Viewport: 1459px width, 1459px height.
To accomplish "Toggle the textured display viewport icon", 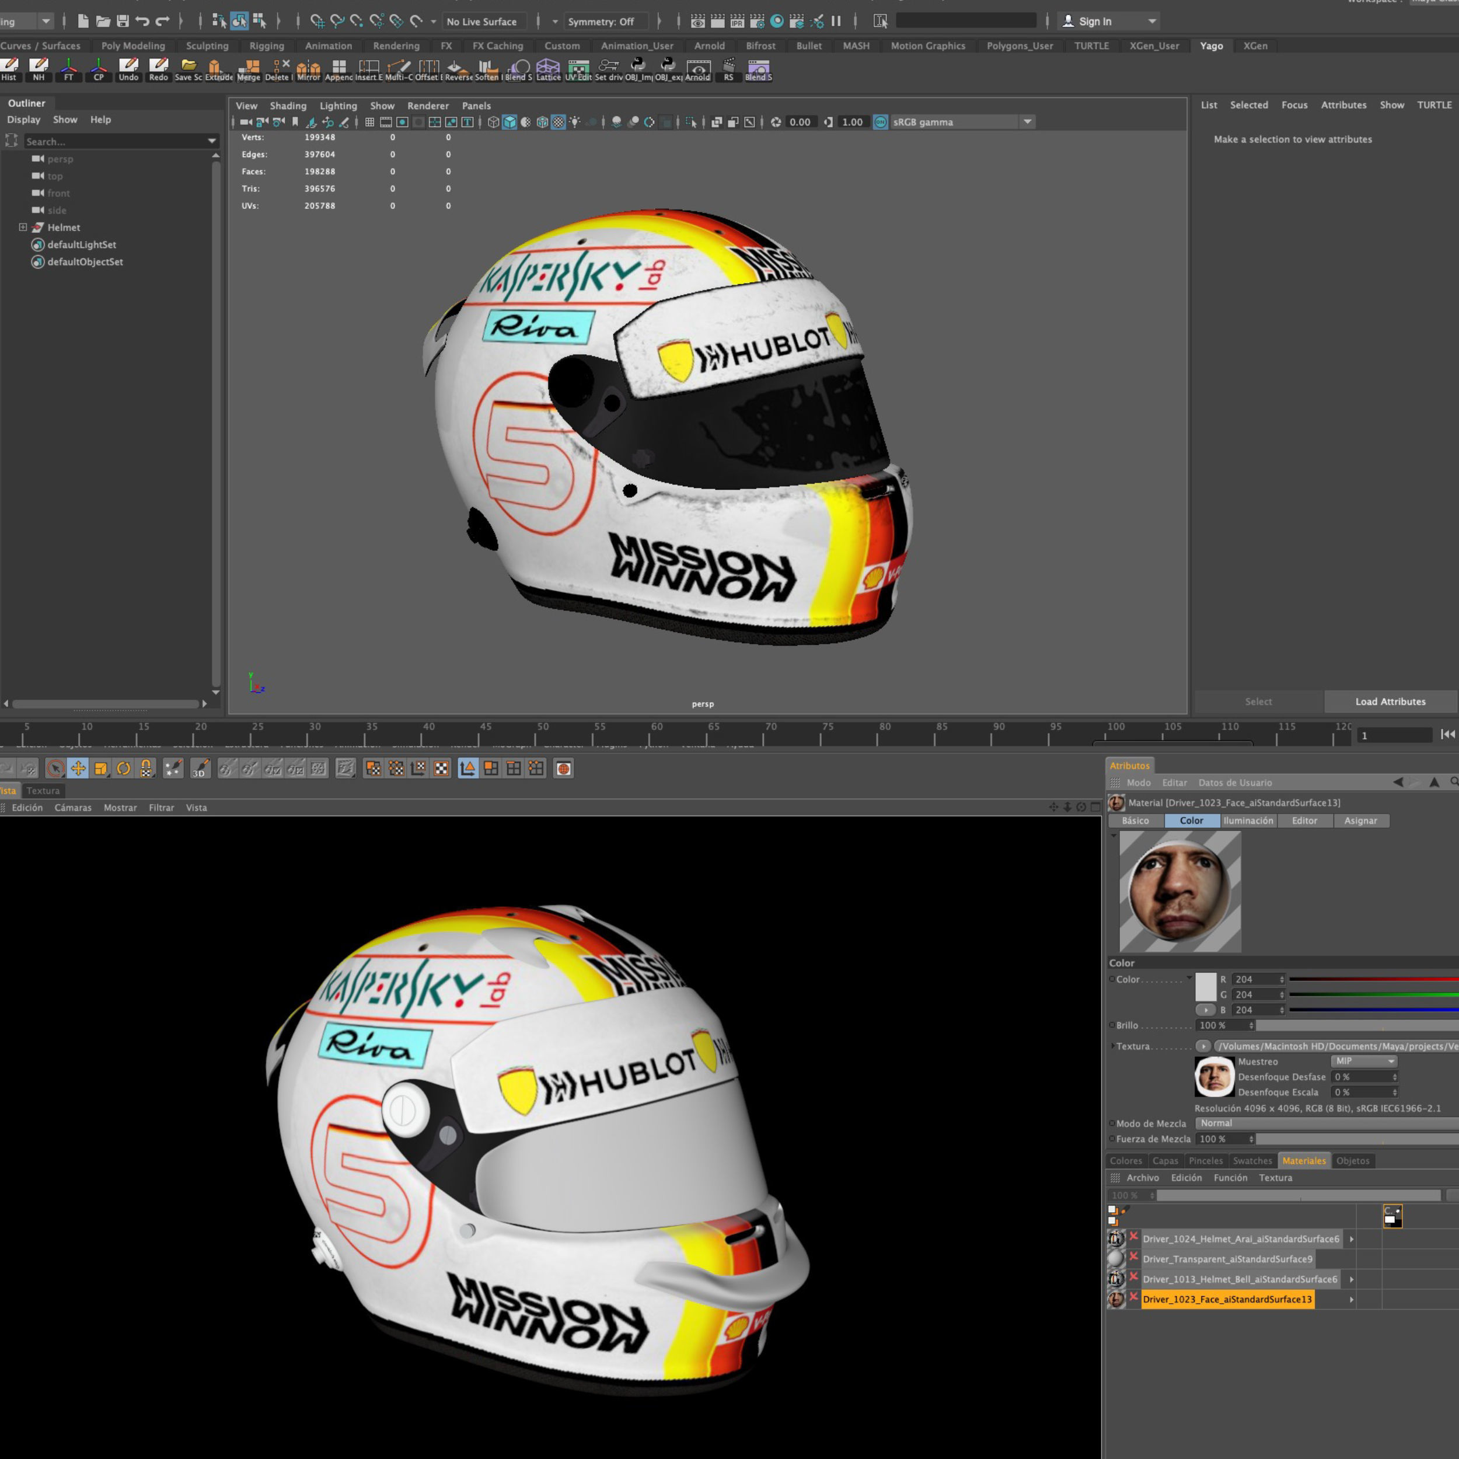I will tap(558, 123).
